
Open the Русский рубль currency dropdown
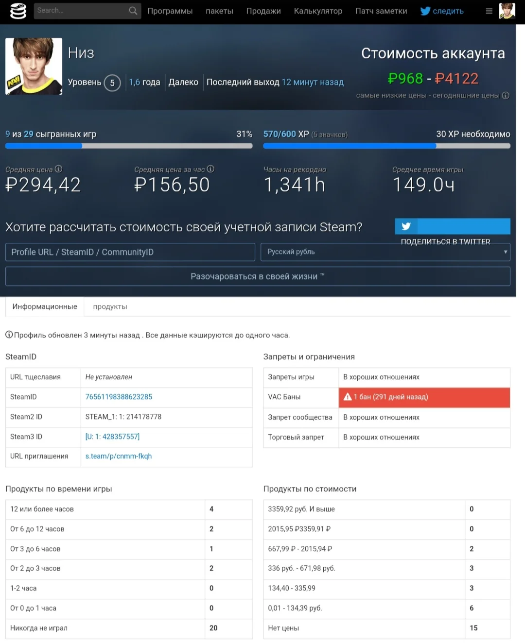385,252
